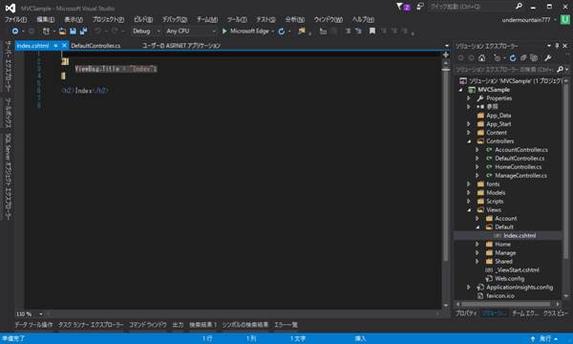Screen dimensions: 573x344
Task: Switch to the DefaultController.cs tab
Action: tap(95, 46)
